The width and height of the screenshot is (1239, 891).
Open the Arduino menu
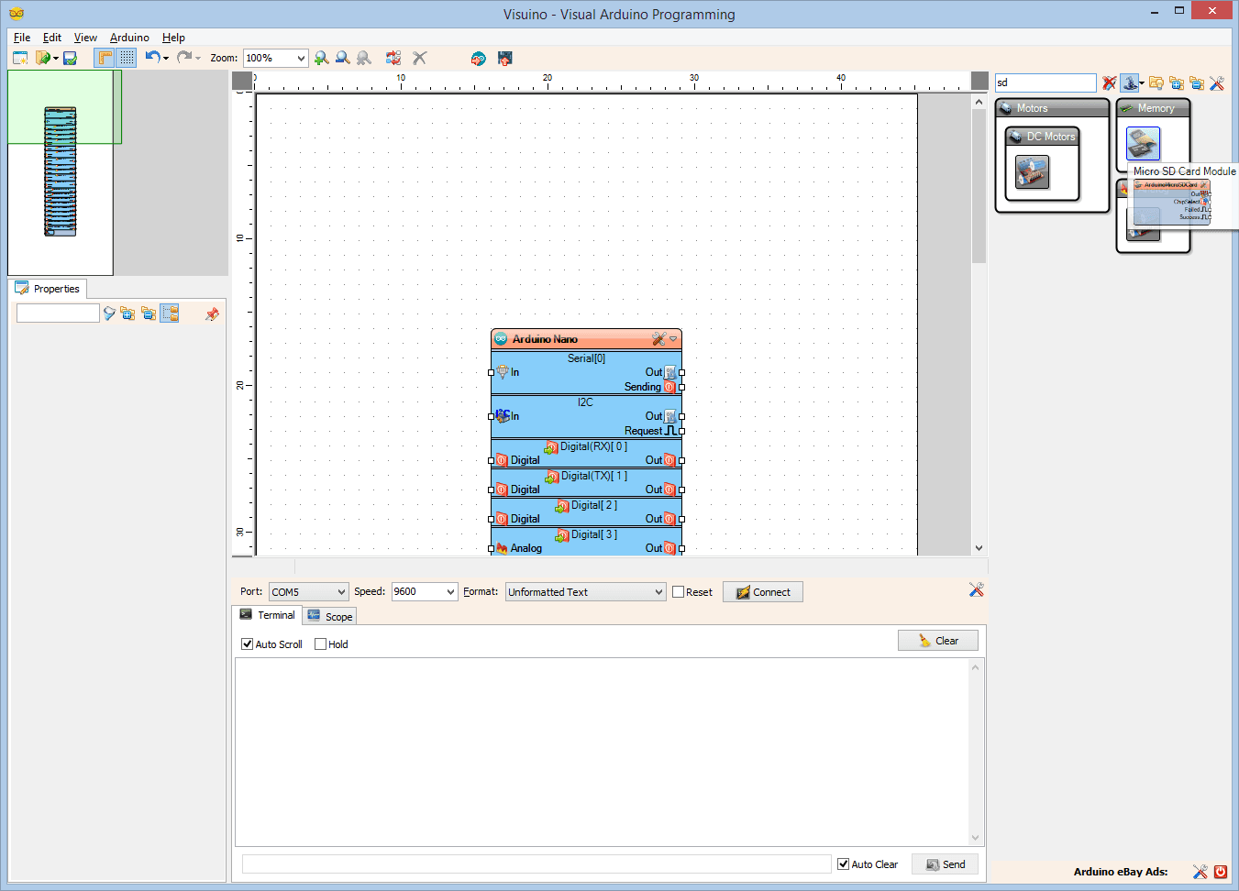pyautogui.click(x=128, y=38)
